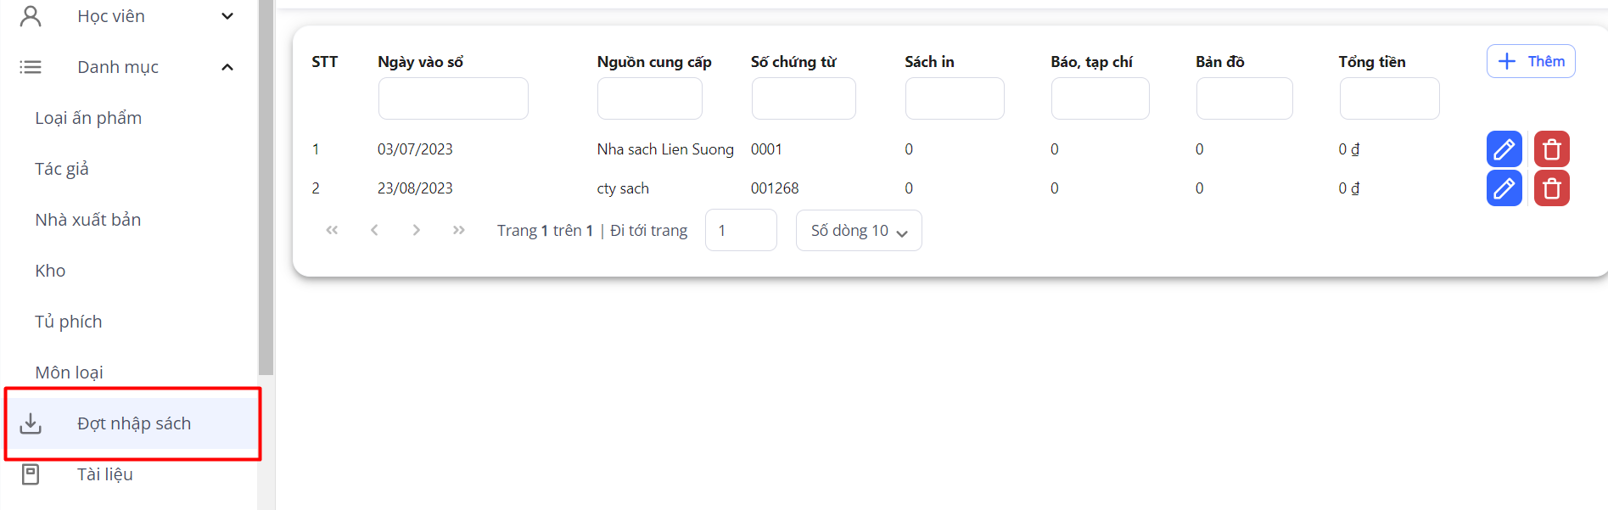The height and width of the screenshot is (510, 1608).
Task: Collapse the Danh mục menu section
Action: (227, 67)
